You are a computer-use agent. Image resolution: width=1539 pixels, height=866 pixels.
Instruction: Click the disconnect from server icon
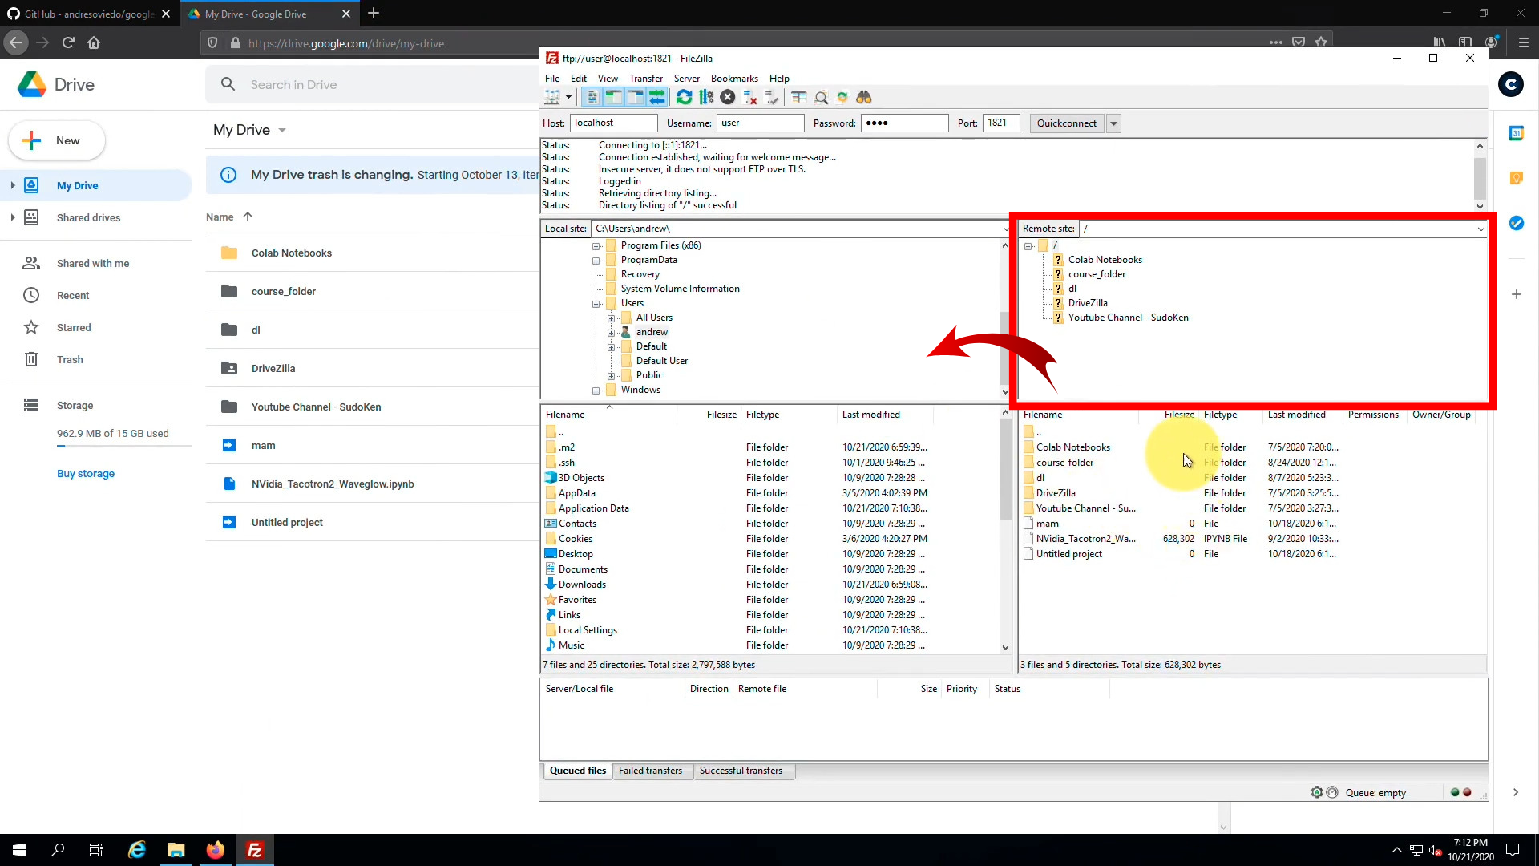(750, 97)
